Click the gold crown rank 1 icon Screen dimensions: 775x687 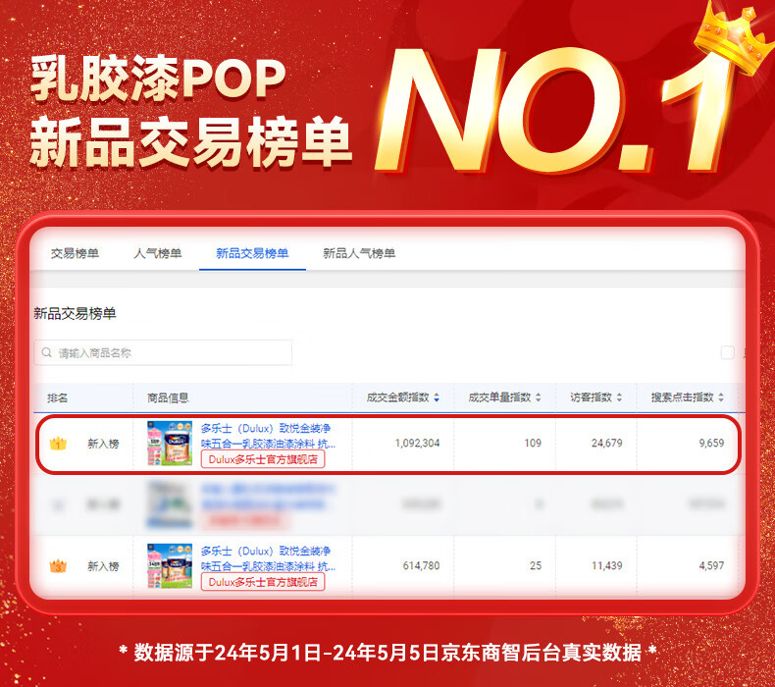(x=58, y=444)
